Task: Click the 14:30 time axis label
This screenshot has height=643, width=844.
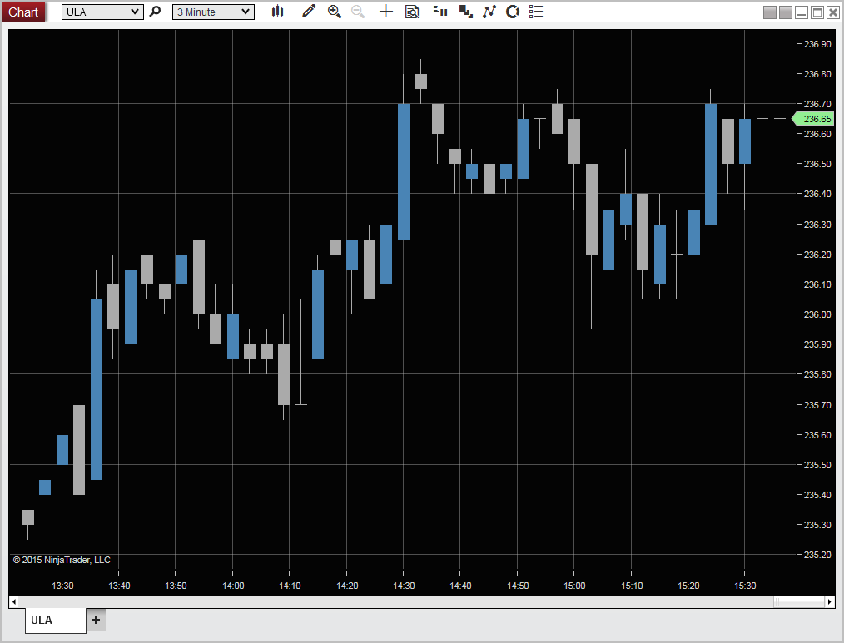Action: click(x=404, y=586)
